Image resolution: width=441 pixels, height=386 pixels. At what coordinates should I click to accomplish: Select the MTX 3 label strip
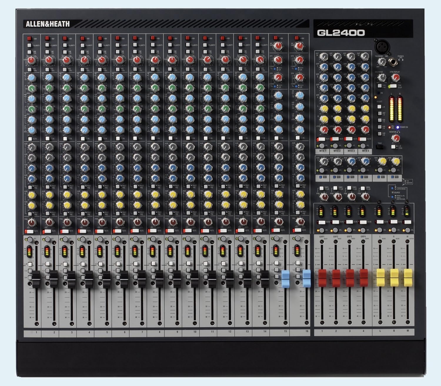[x=351, y=151]
